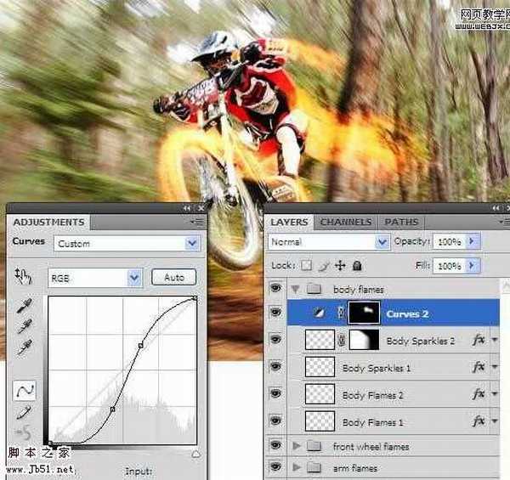
Task: Click fx icon on Body Sparkles 2
Action: pyautogui.click(x=479, y=340)
